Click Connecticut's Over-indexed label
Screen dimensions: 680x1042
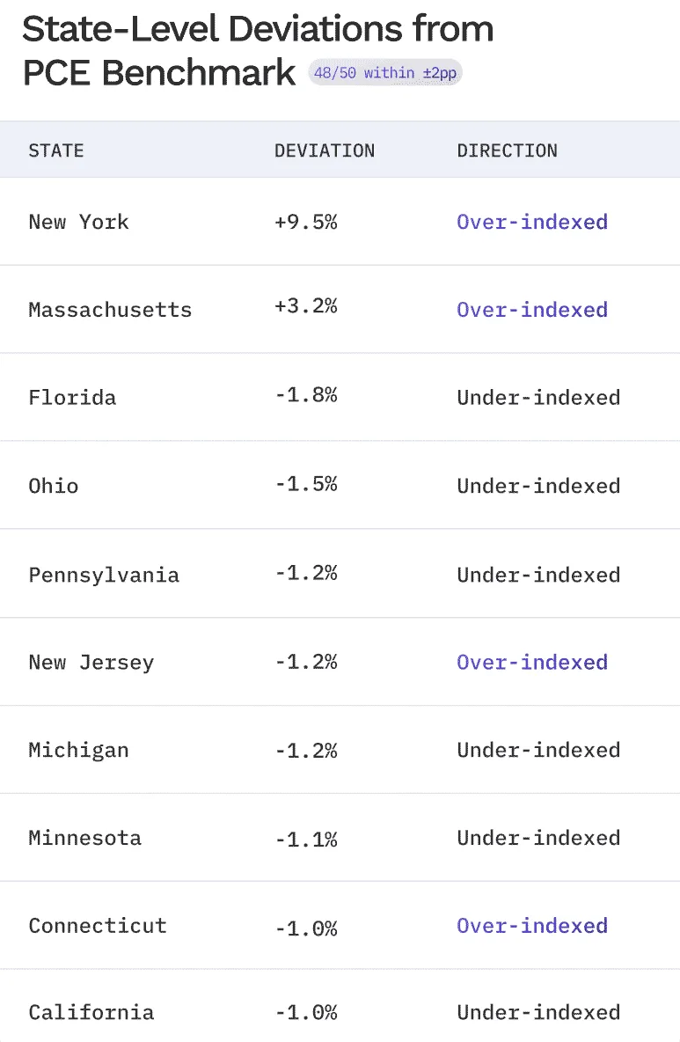tap(532, 925)
